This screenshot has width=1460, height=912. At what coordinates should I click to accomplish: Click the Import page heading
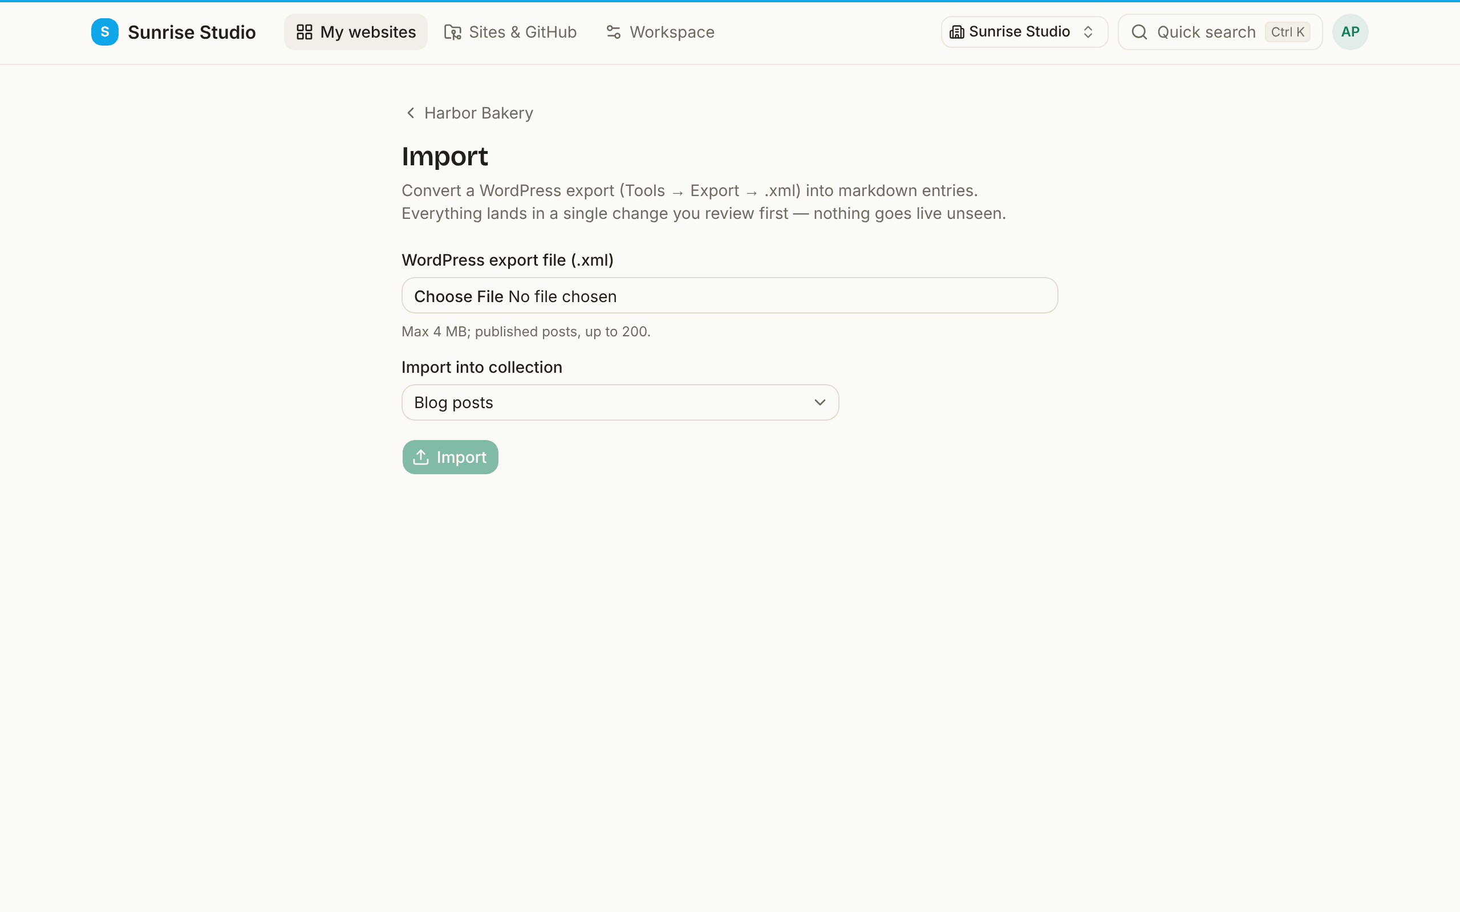(445, 156)
